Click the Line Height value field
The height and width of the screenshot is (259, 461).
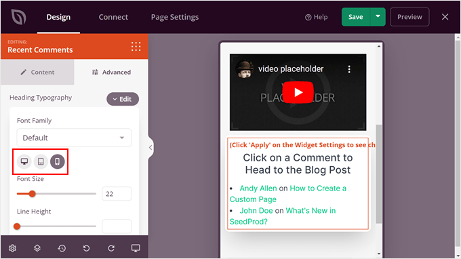(117, 226)
